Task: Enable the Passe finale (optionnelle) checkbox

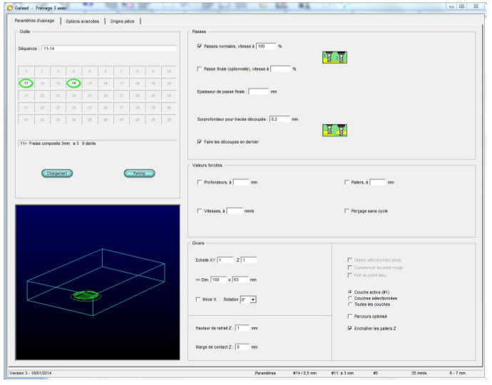Action: pos(200,69)
